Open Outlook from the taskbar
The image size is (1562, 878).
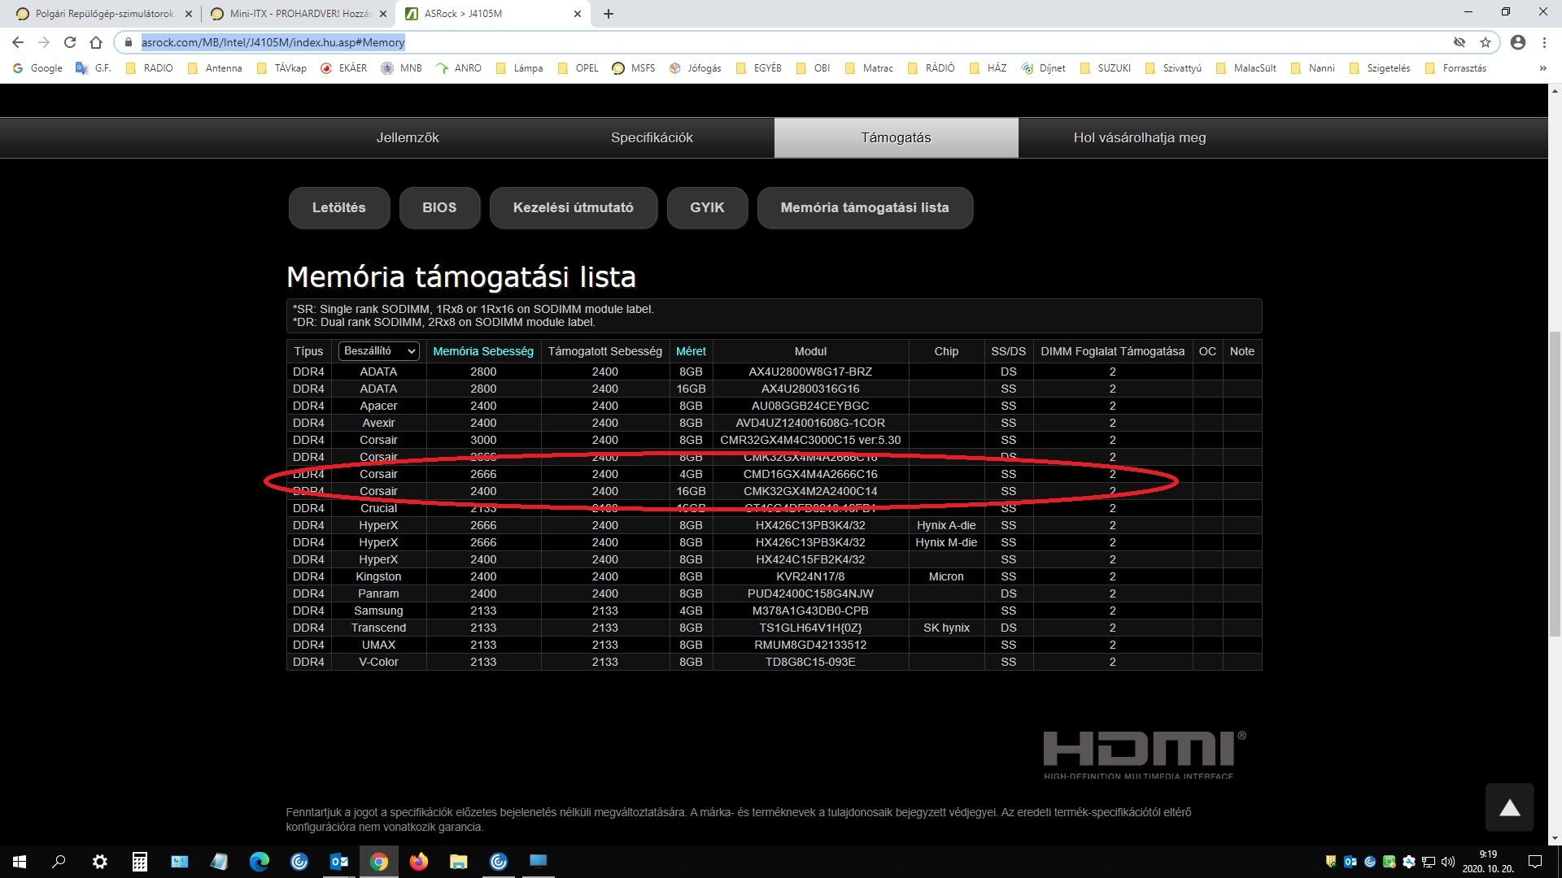coord(339,862)
